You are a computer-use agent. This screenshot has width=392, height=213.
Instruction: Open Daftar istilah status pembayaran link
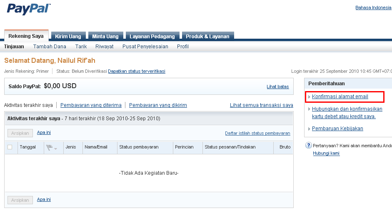tap(257, 133)
